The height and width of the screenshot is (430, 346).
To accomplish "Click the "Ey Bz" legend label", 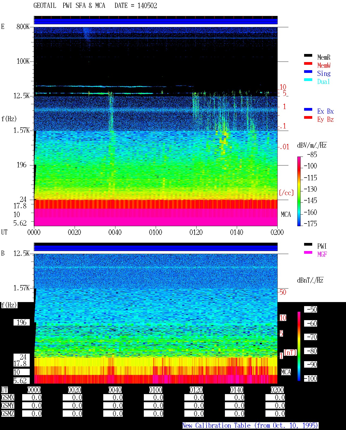I will (325, 119).
